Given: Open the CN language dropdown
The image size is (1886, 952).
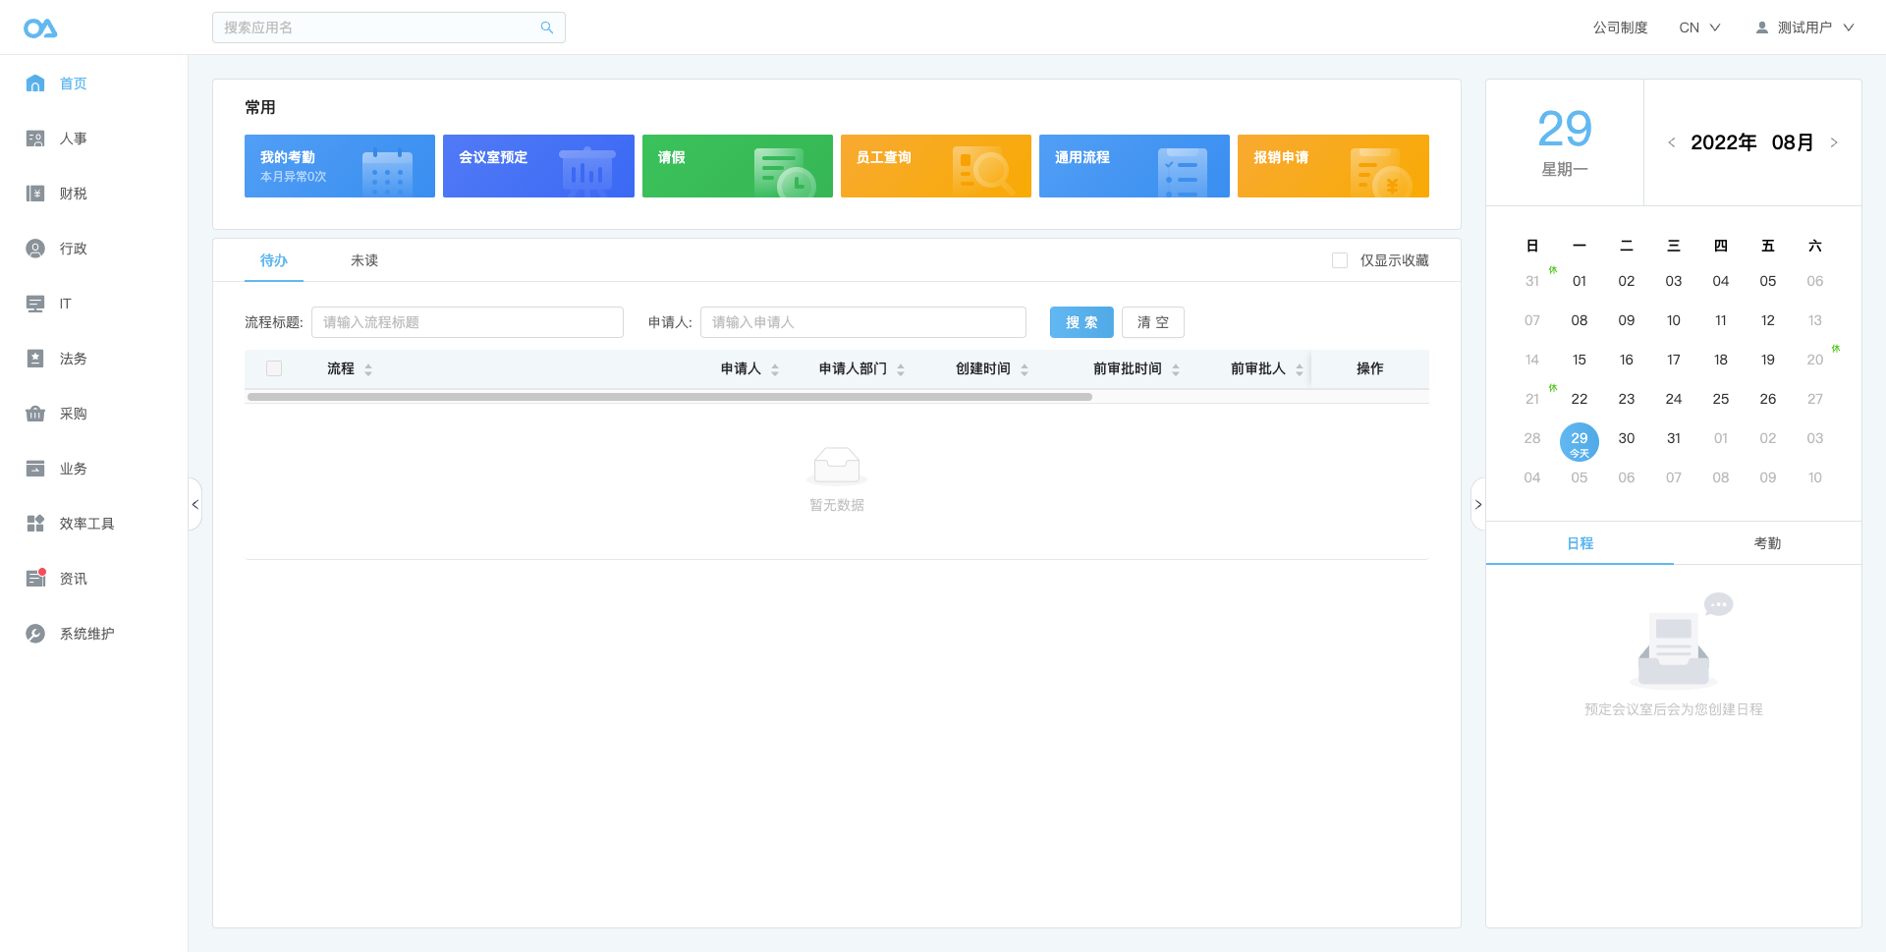Looking at the screenshot, I should (x=1699, y=28).
